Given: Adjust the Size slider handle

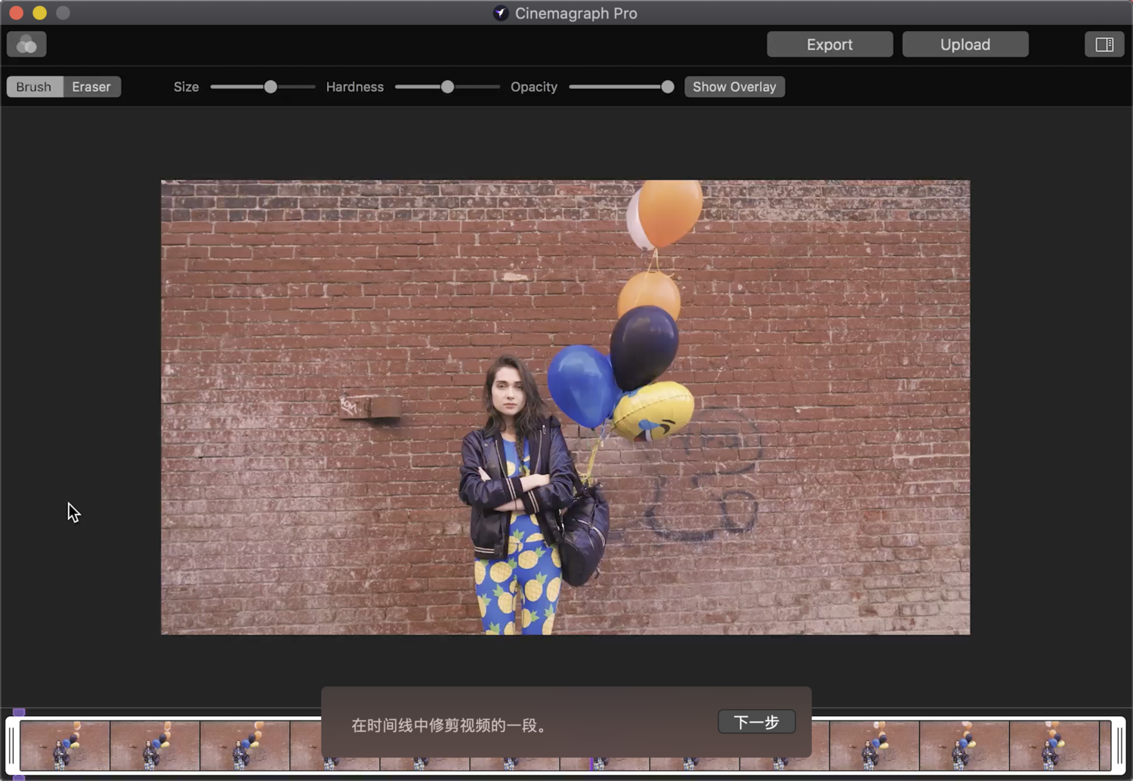Looking at the screenshot, I should 270,87.
